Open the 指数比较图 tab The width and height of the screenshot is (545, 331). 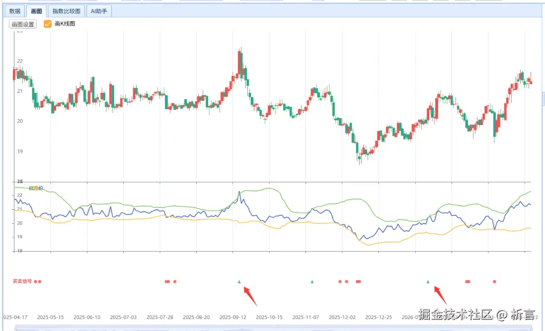pos(67,11)
